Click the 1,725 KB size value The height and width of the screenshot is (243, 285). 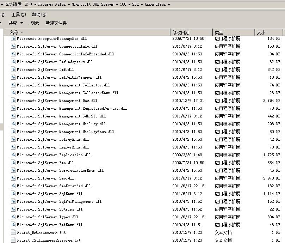point(272,155)
